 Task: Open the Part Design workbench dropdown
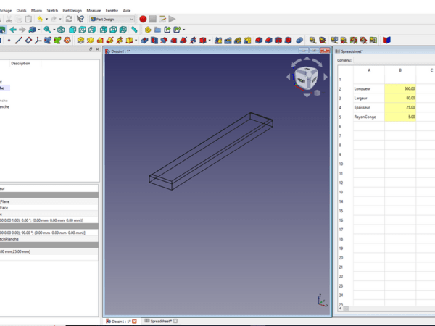tap(111, 20)
